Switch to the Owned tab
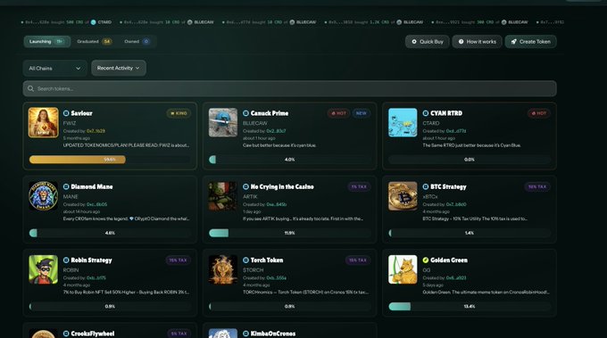Screen dimensions: 607x338 [137, 41]
